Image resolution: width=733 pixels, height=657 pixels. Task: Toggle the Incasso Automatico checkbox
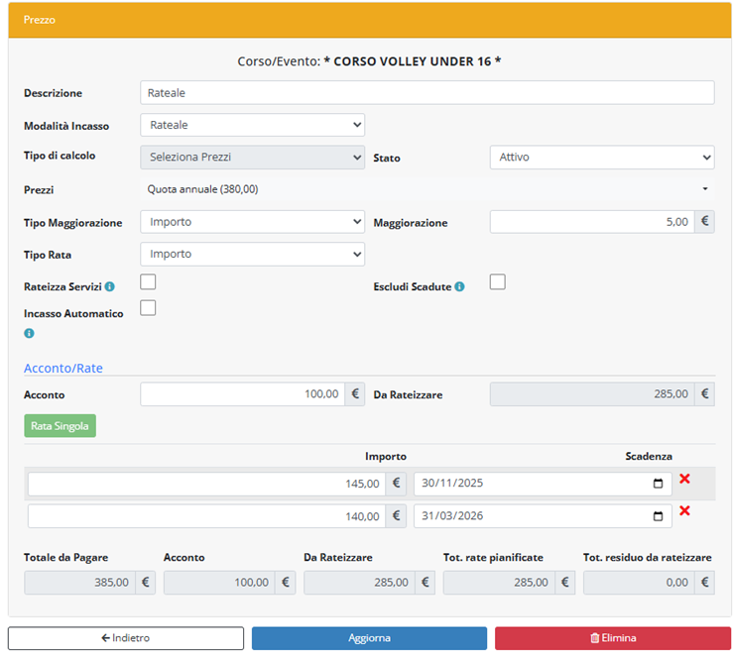tap(148, 308)
